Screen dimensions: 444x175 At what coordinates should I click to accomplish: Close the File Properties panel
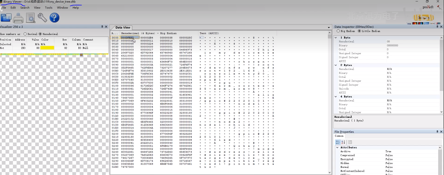pos(441,132)
